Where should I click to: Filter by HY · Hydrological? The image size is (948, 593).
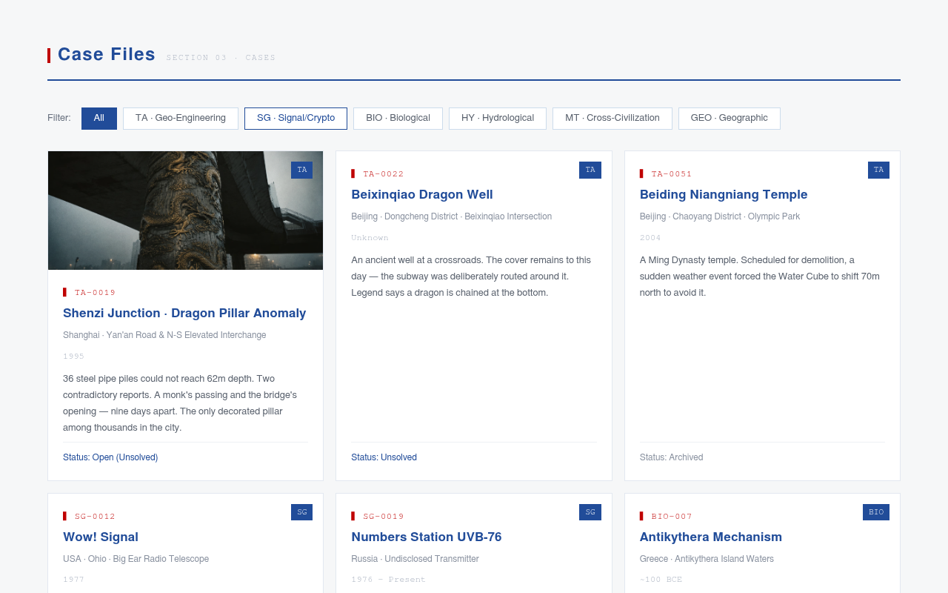(x=498, y=119)
